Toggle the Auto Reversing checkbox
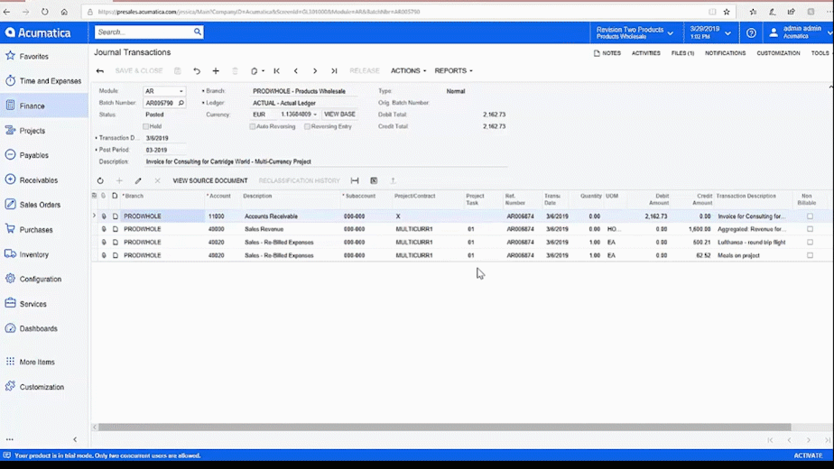 (x=253, y=126)
